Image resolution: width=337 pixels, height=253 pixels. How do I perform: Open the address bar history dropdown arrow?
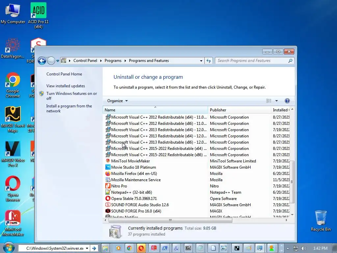point(201,61)
